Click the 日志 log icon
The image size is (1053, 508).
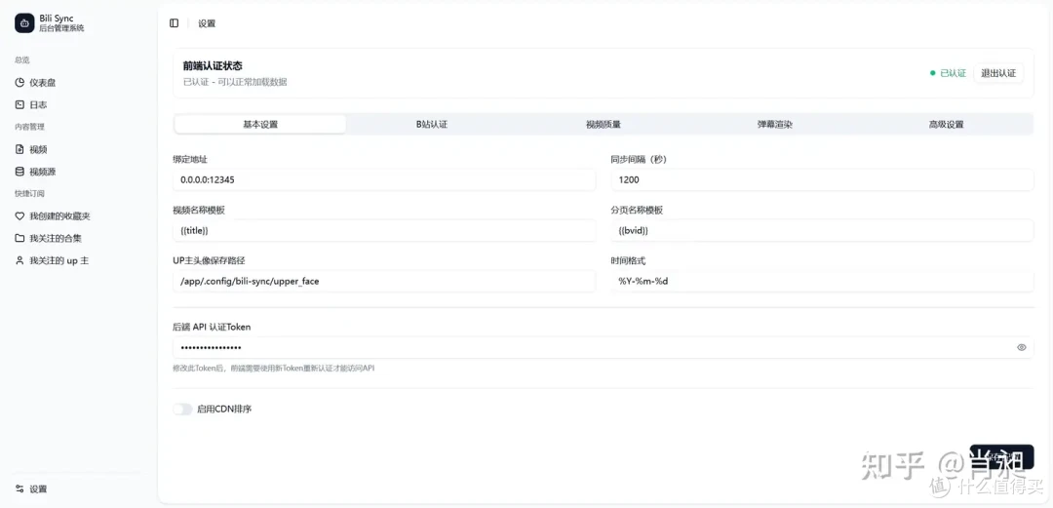(20, 105)
